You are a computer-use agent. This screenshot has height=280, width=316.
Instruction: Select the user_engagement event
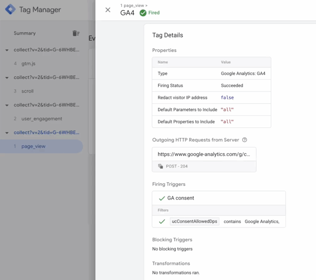(42, 118)
